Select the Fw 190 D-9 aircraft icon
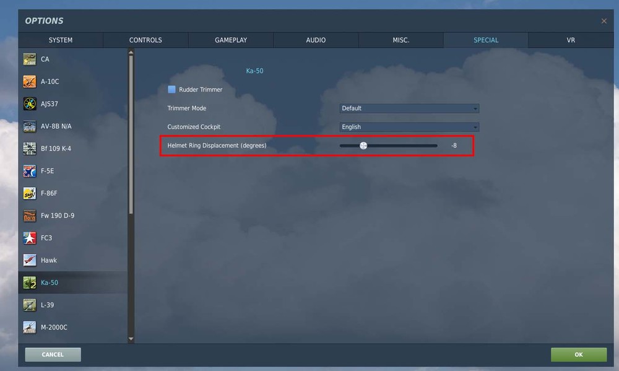619x371 pixels. point(30,216)
